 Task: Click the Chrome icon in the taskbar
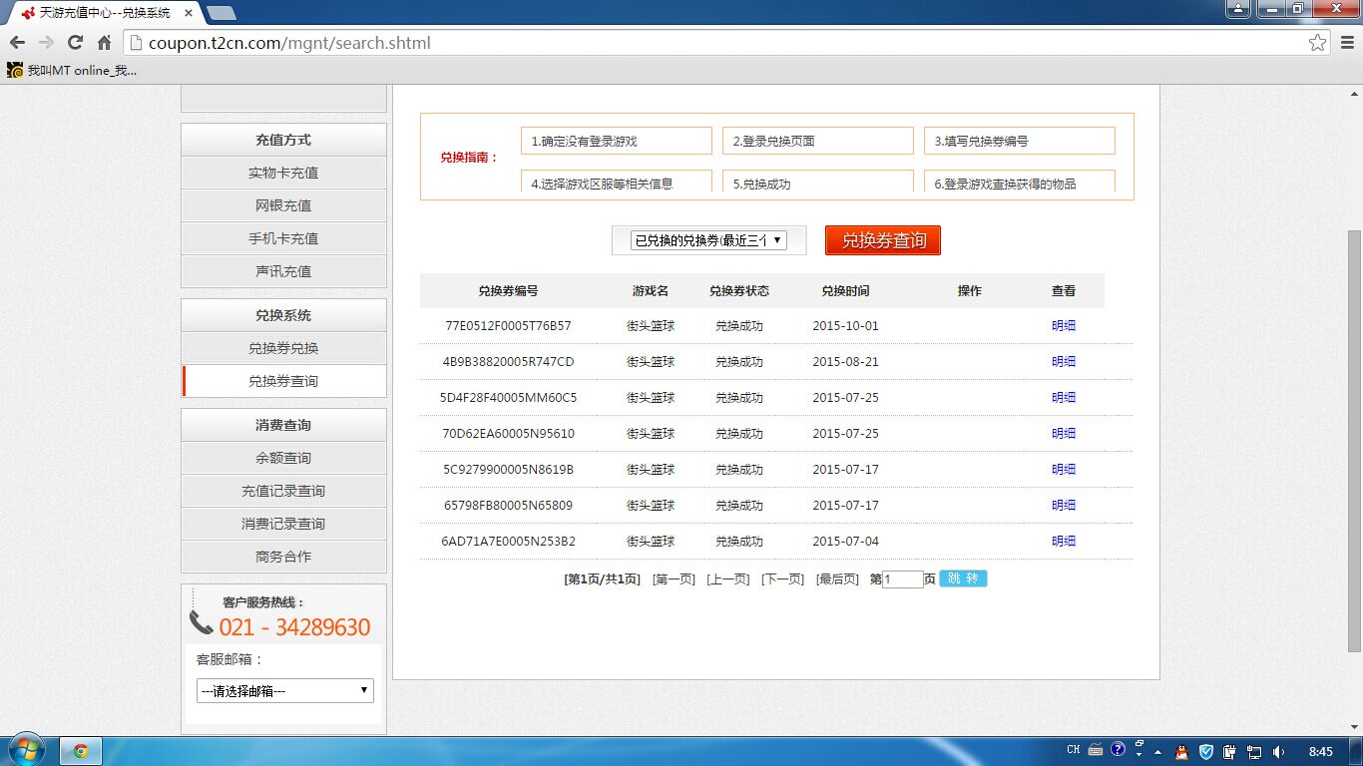[81, 751]
